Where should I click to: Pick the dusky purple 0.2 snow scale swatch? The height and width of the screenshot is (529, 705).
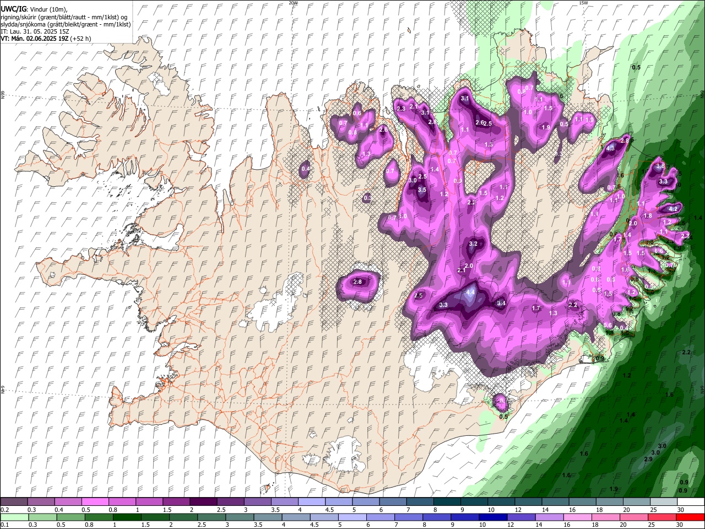click(x=14, y=502)
